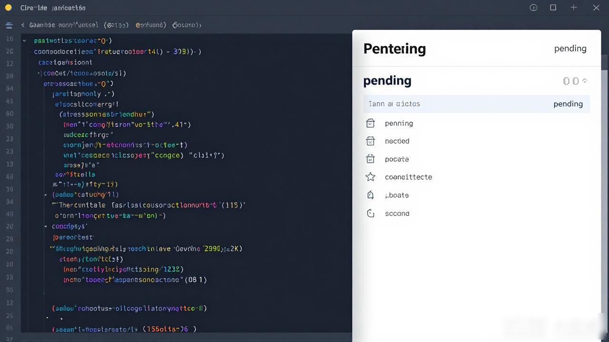Place cursor on the code line ending "(115)"

pyautogui.click(x=148, y=205)
